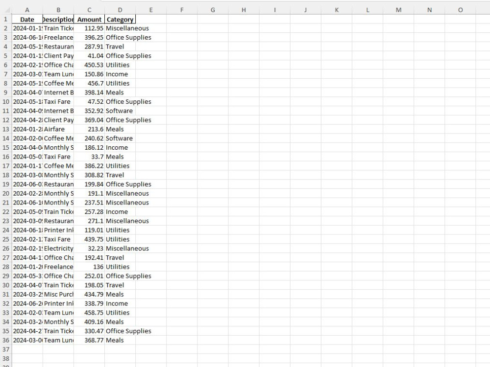Image resolution: width=490 pixels, height=367 pixels.
Task: Click Airfare description in row 13
Action: coord(58,129)
